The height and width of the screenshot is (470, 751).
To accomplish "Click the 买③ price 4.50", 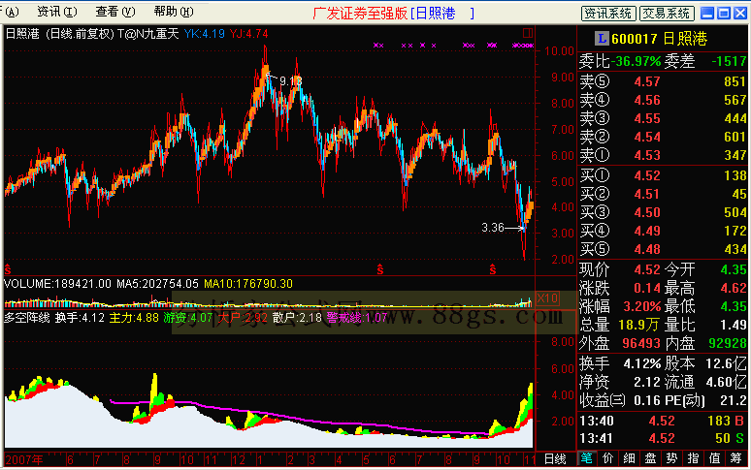I will point(647,212).
